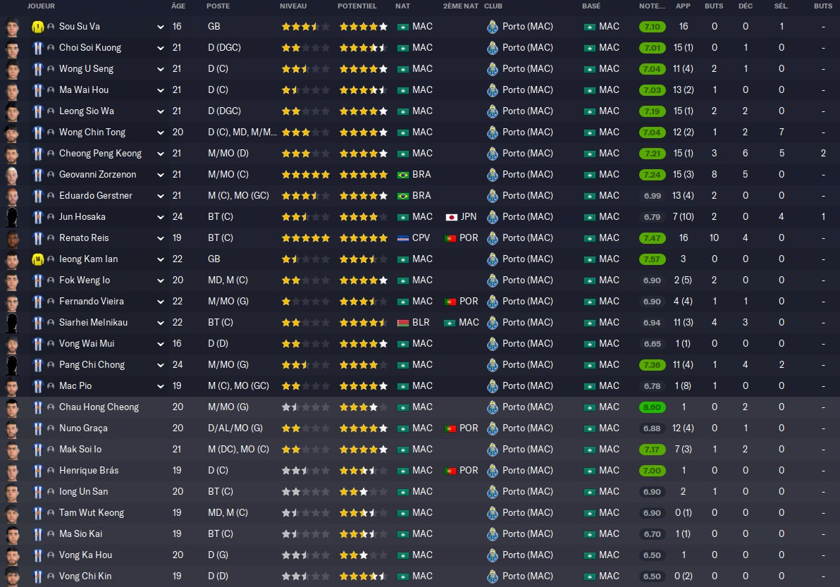
Task: Sort players by the POTENTIEL column header
Action: (x=357, y=6)
